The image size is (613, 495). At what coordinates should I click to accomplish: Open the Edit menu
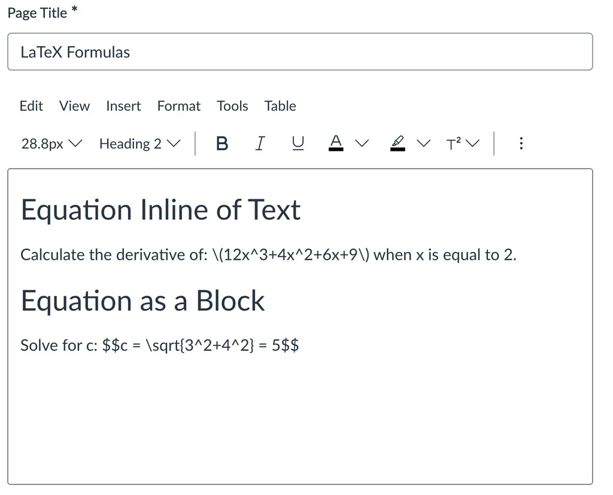pyautogui.click(x=31, y=106)
